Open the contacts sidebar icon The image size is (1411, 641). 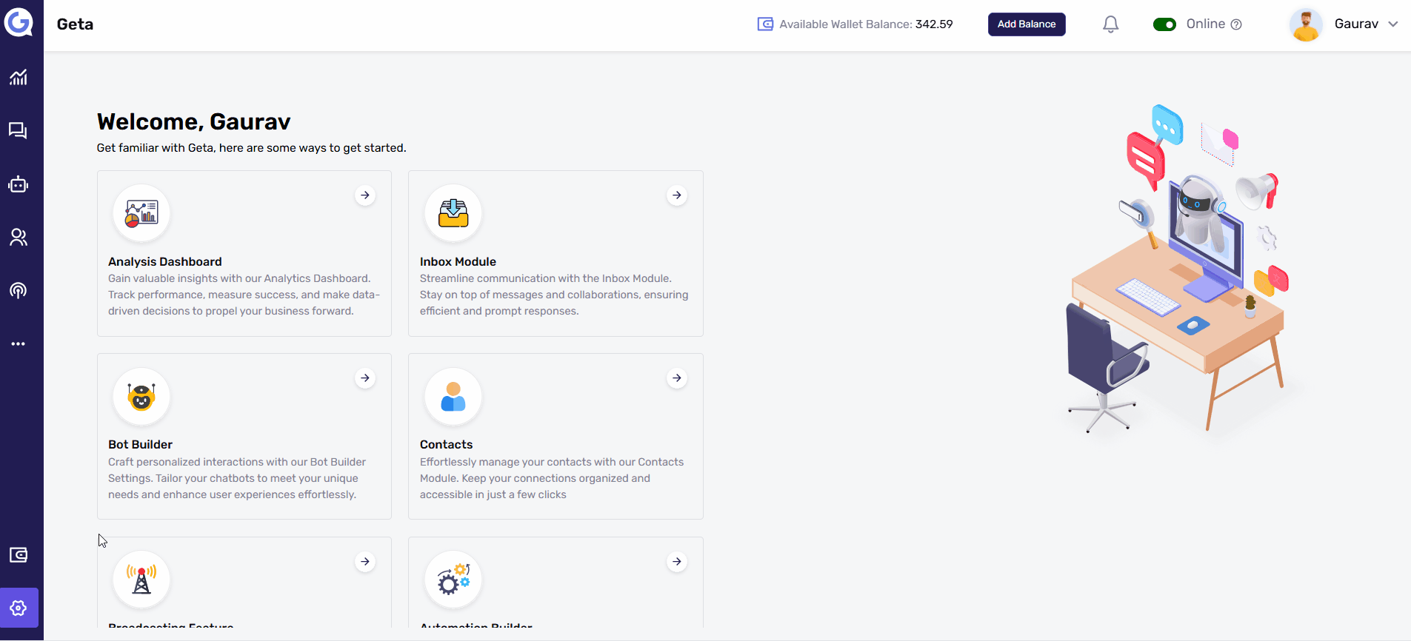click(19, 237)
